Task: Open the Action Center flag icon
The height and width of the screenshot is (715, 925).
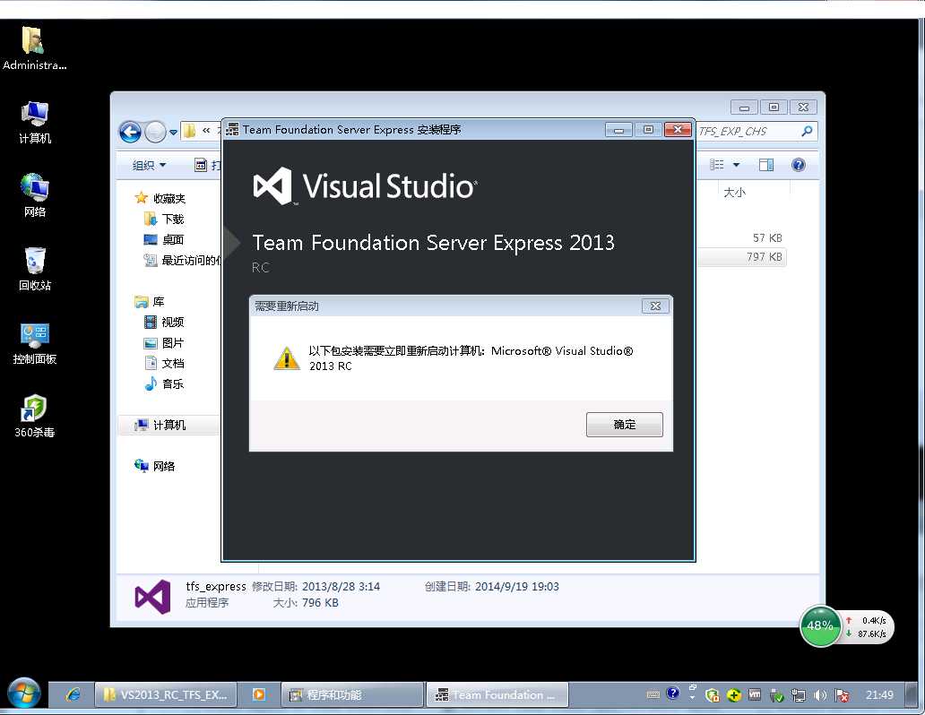Action: pyautogui.click(x=843, y=695)
